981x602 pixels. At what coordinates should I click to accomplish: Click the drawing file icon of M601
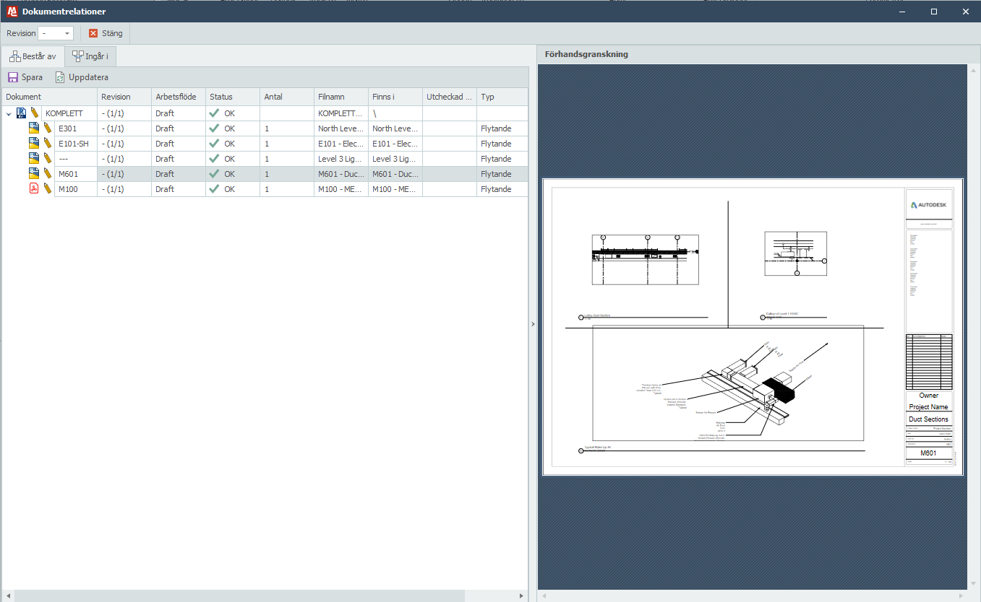(x=33, y=174)
